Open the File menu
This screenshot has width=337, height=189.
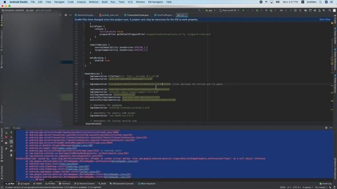tap(33, 2)
